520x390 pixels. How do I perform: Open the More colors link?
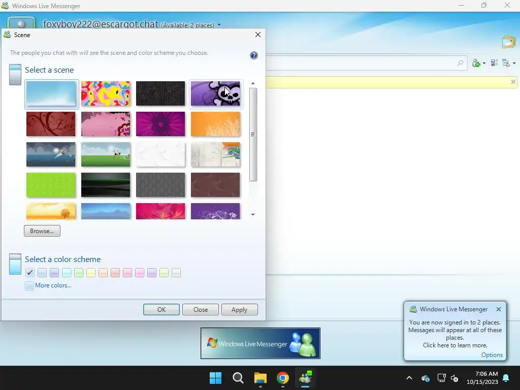pyautogui.click(x=53, y=285)
